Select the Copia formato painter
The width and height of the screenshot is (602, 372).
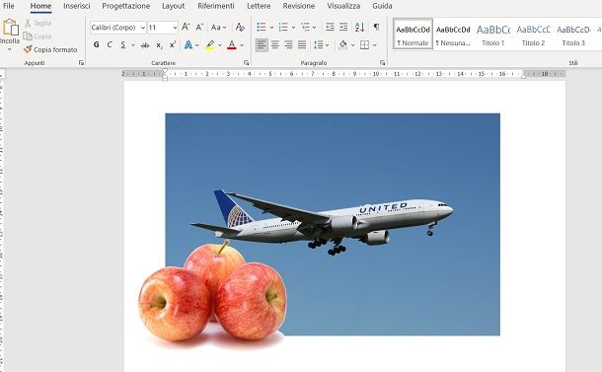50,49
